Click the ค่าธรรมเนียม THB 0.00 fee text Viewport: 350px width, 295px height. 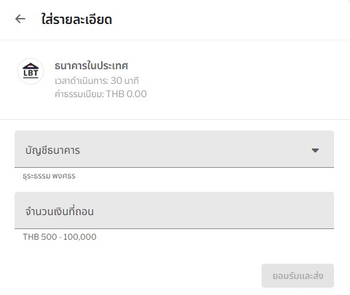(x=100, y=94)
